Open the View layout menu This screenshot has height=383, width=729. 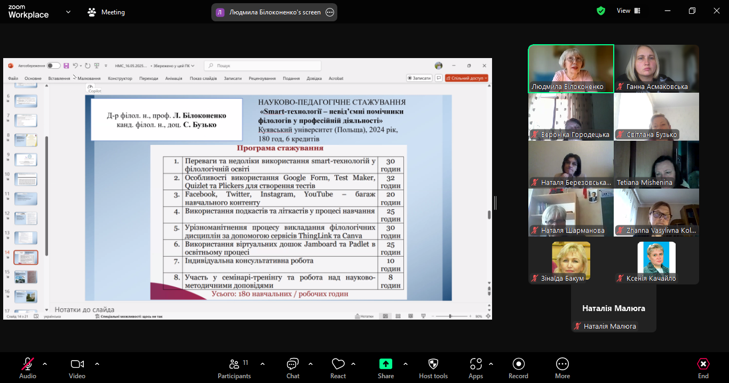click(628, 11)
